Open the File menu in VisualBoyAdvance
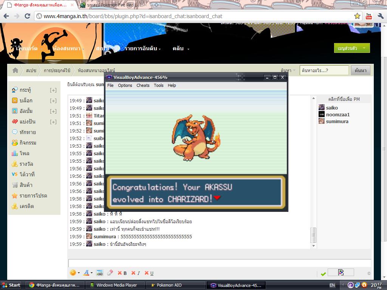Image resolution: width=387 pixels, height=290 pixels. click(x=110, y=85)
